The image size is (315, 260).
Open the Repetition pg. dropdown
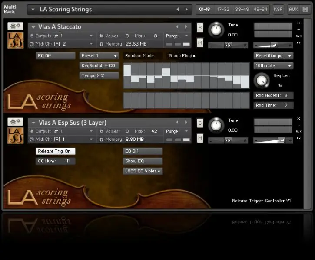pyautogui.click(x=273, y=56)
